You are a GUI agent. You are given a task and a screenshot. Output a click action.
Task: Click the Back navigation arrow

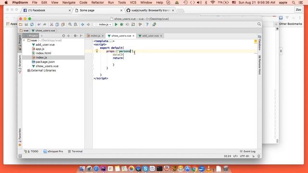coord(83,25)
